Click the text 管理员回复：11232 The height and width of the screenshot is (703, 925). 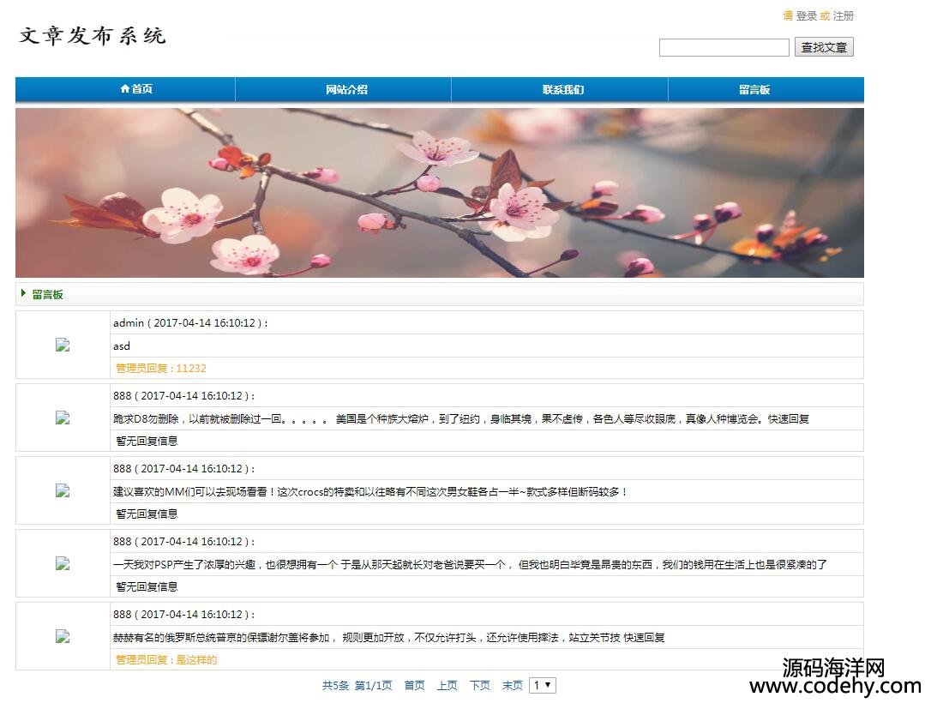(161, 368)
